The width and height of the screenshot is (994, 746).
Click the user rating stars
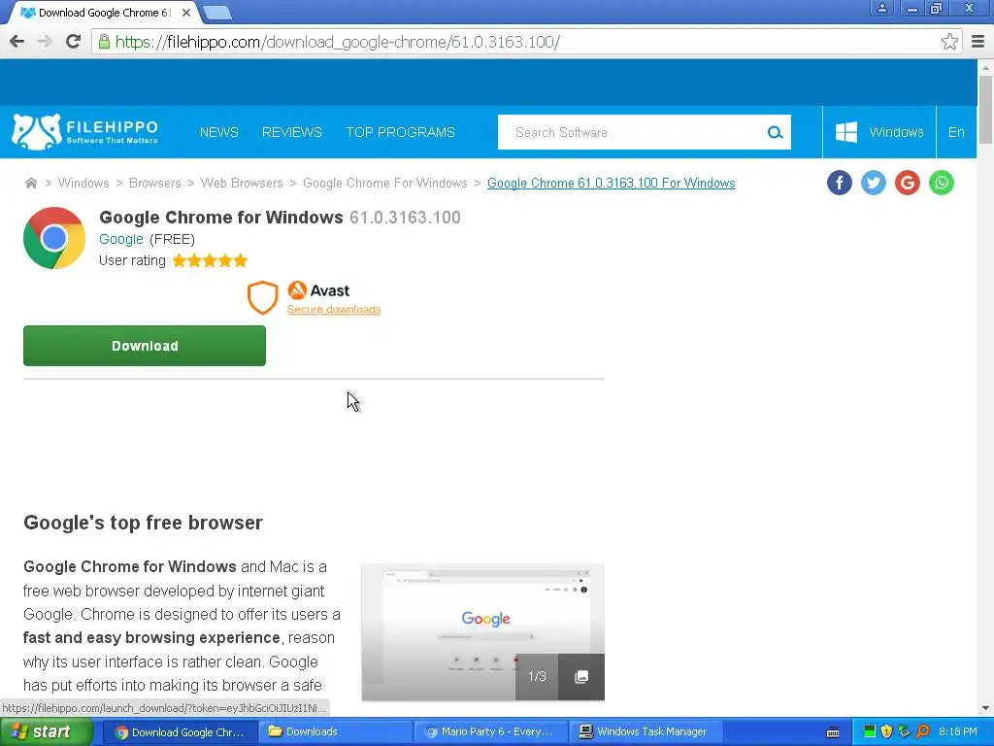click(210, 260)
